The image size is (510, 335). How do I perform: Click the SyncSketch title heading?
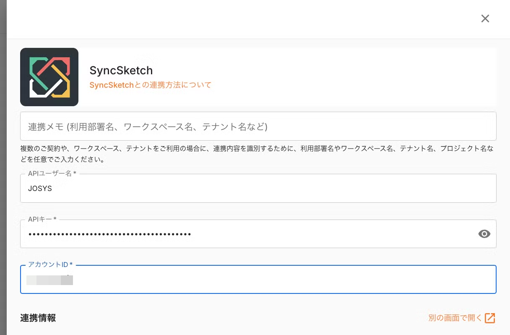point(121,70)
